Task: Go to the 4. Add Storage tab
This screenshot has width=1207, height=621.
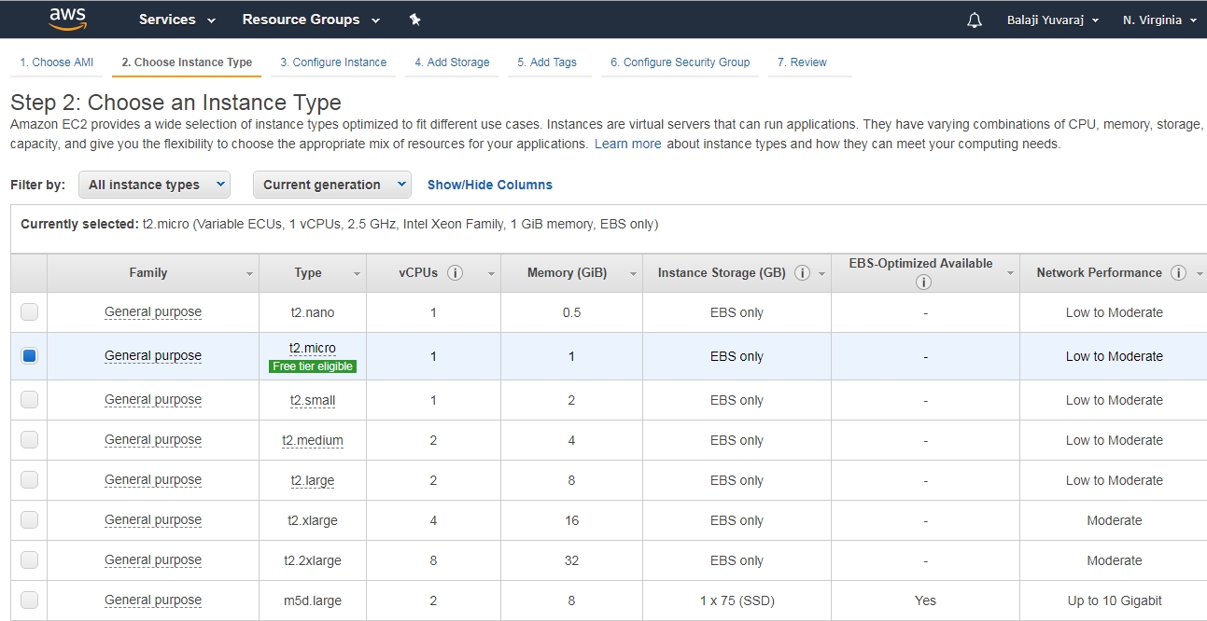Action: [x=452, y=62]
